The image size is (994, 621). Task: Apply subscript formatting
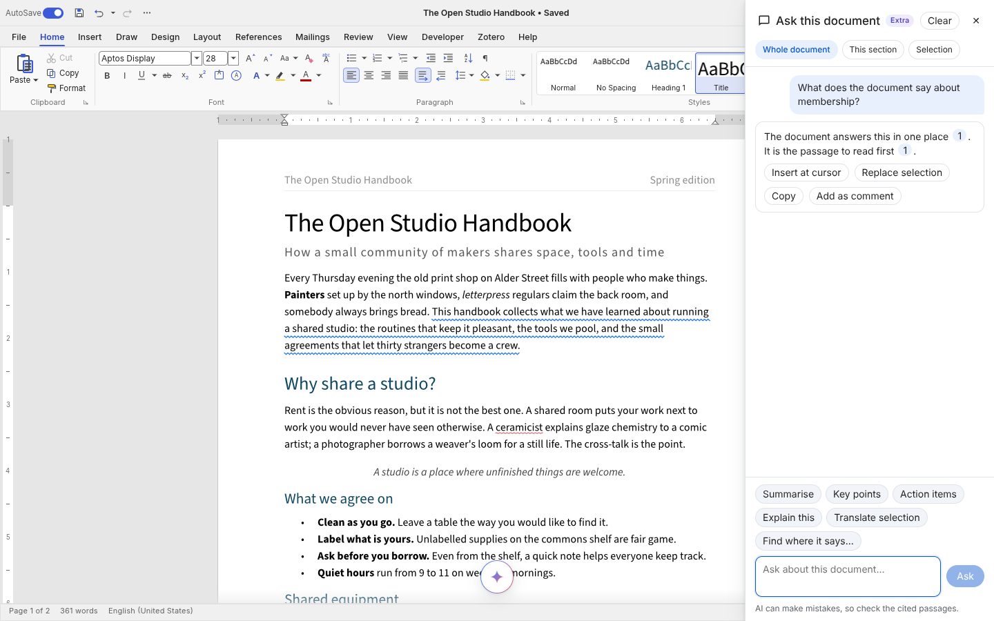coord(184,76)
